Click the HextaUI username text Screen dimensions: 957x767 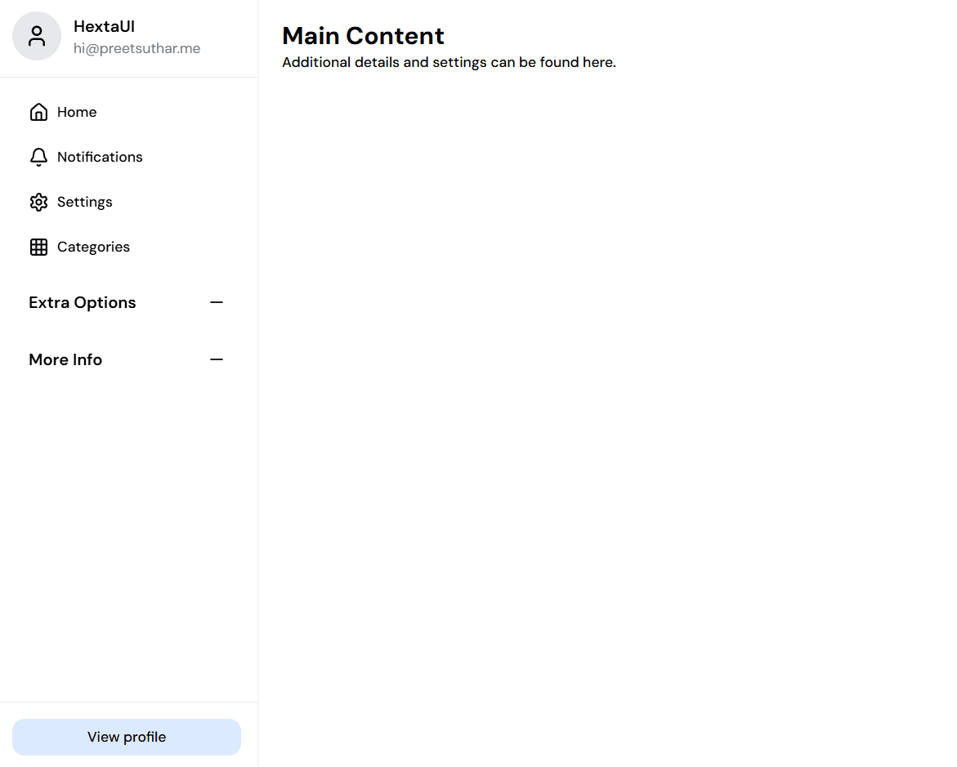105,27
